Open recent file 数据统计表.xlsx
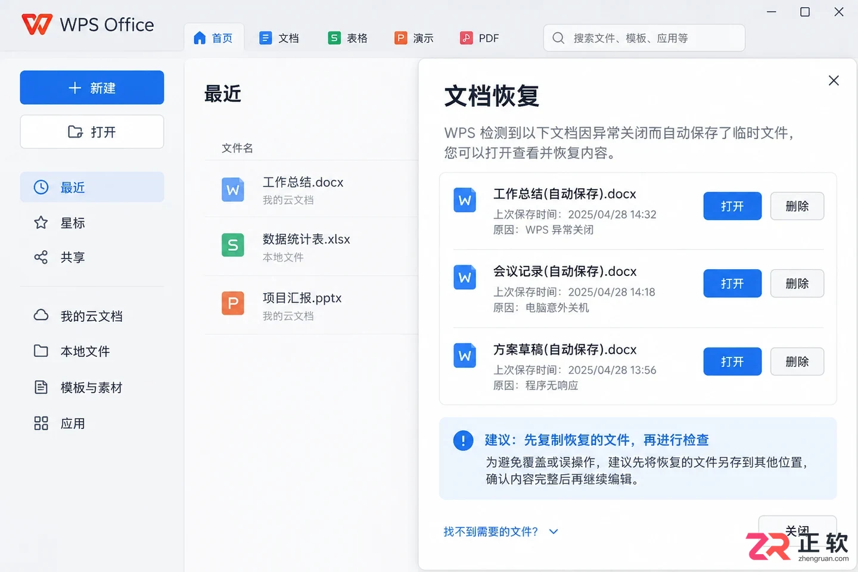This screenshot has height=572, width=858. (310, 247)
